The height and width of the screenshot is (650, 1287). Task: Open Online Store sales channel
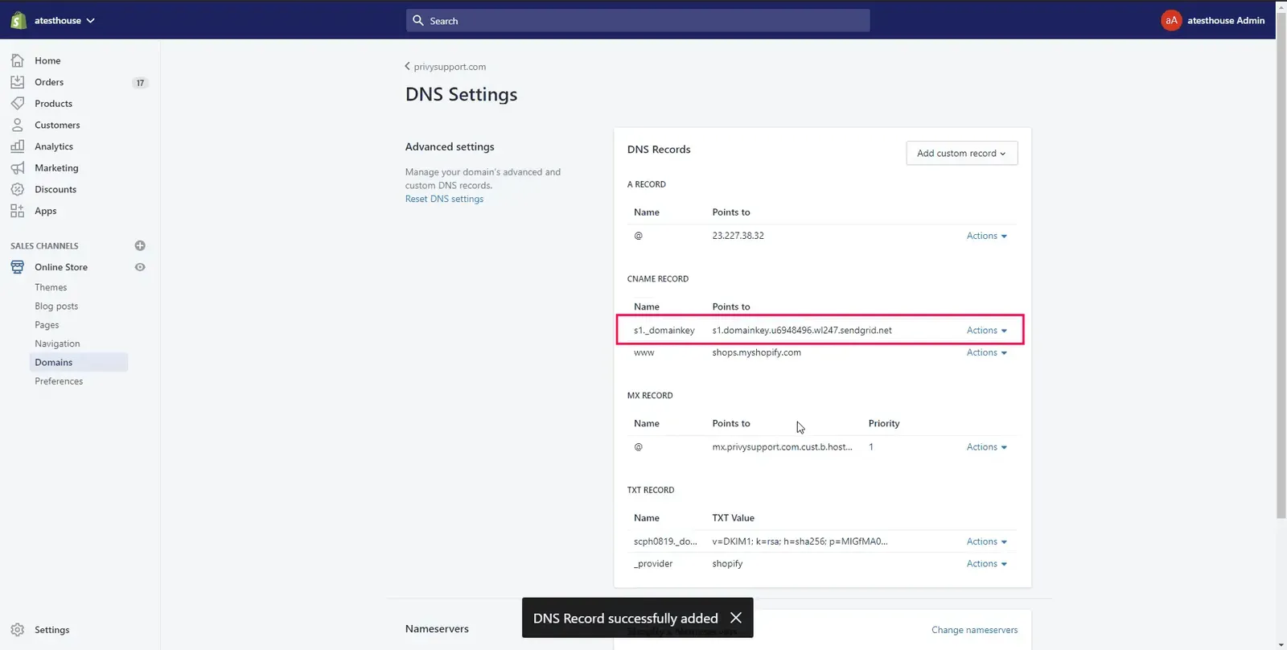point(61,267)
